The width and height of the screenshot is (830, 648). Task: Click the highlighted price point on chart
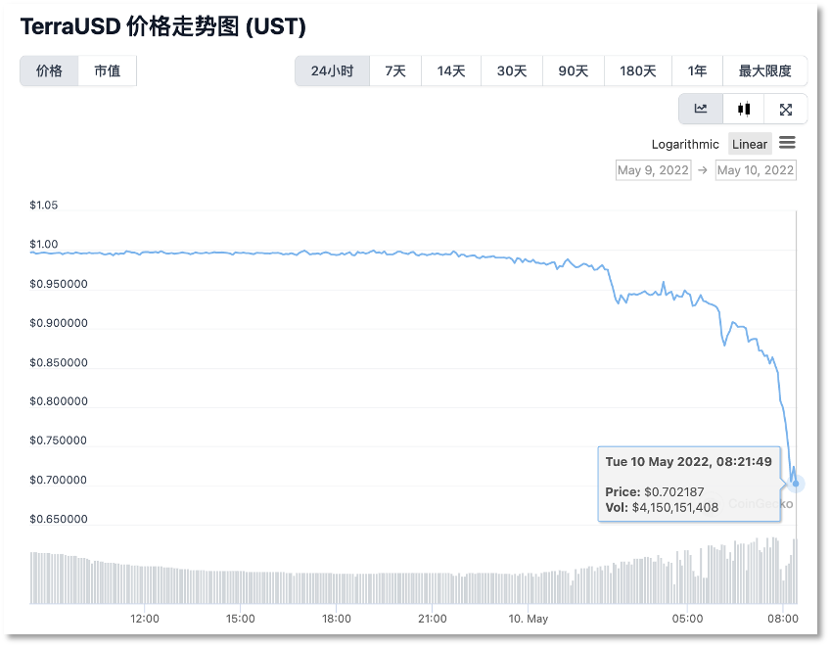coord(796,484)
